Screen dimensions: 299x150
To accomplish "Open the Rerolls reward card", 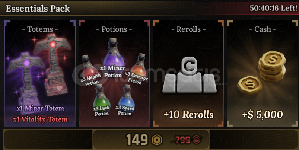I will point(188,74).
